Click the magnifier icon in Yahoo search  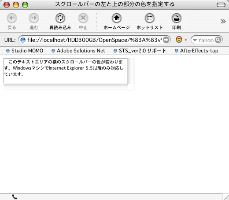point(218,40)
